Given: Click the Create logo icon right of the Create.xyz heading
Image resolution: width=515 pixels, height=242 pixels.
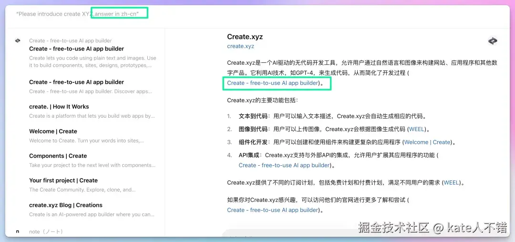Looking at the screenshot, I should [493, 41].
